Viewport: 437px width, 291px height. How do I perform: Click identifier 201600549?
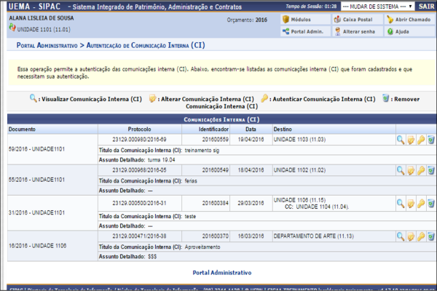[x=215, y=170]
